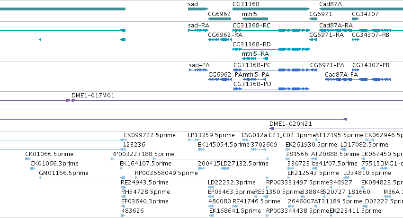Select the Cad87A gene label
The width and height of the screenshot is (403, 218).
(330, 4)
